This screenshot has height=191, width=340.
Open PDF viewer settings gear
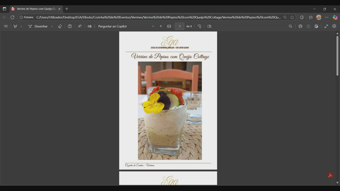334,26
